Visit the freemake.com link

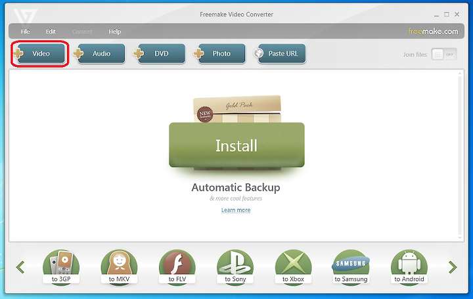[433, 31]
